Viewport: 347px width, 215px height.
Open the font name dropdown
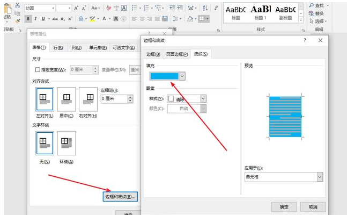pos(53,8)
